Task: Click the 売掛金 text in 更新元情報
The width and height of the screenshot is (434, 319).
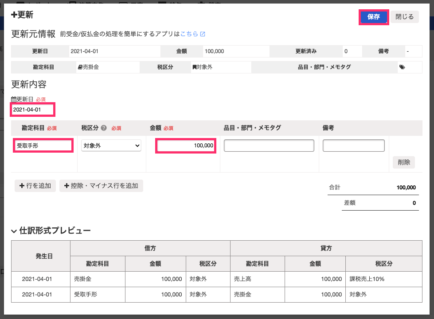Action: point(91,67)
